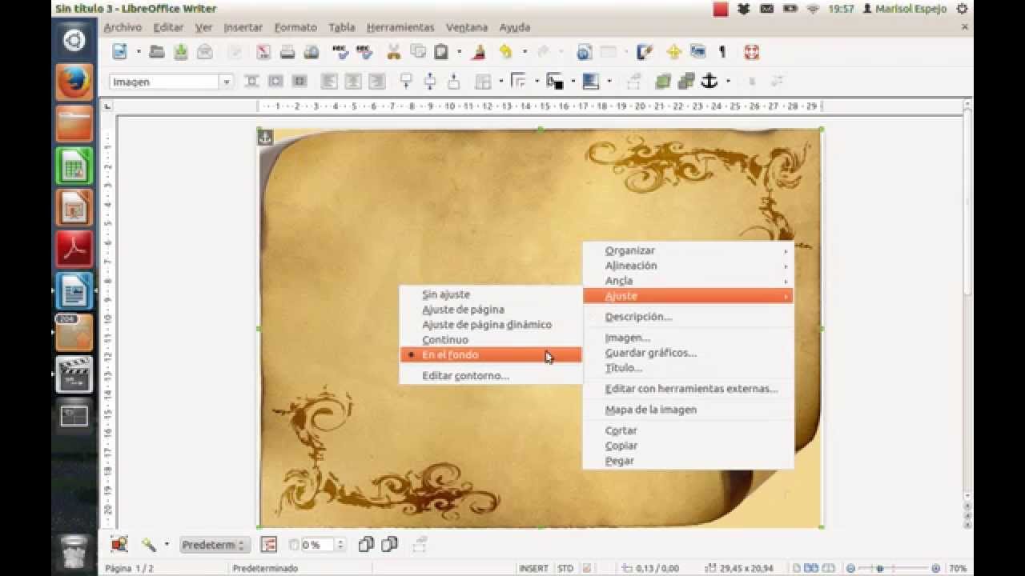
Task: Move the status bar zoom slider
Action: point(880,569)
